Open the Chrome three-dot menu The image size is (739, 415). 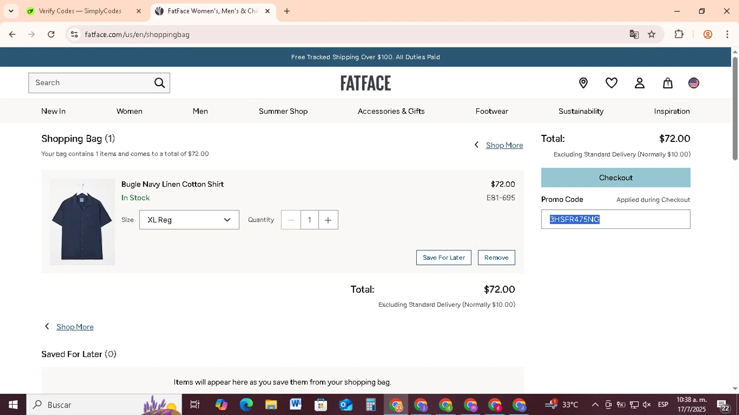coord(727,34)
